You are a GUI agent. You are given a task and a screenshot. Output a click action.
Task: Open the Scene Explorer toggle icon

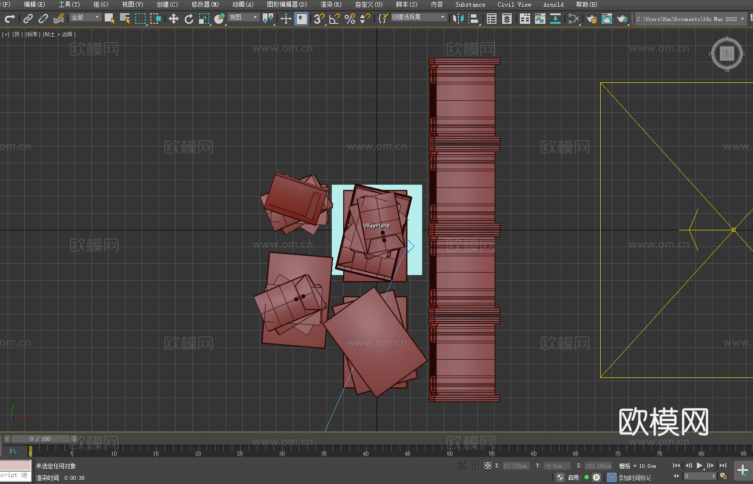tap(492, 19)
